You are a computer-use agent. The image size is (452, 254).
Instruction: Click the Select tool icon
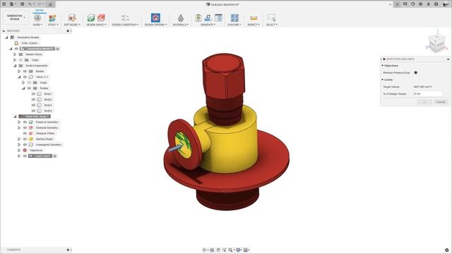point(271,18)
